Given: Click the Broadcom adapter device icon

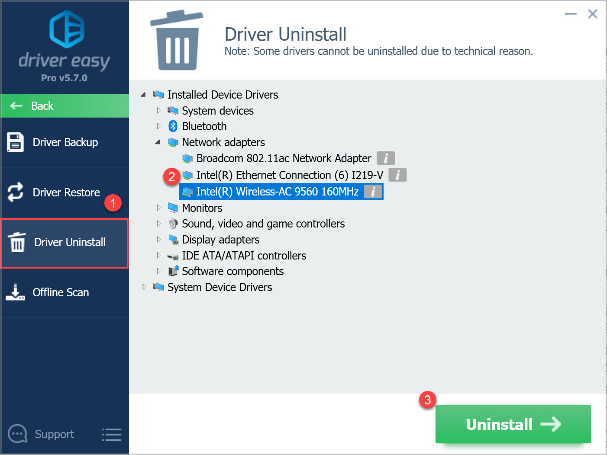Looking at the screenshot, I should coord(187,158).
